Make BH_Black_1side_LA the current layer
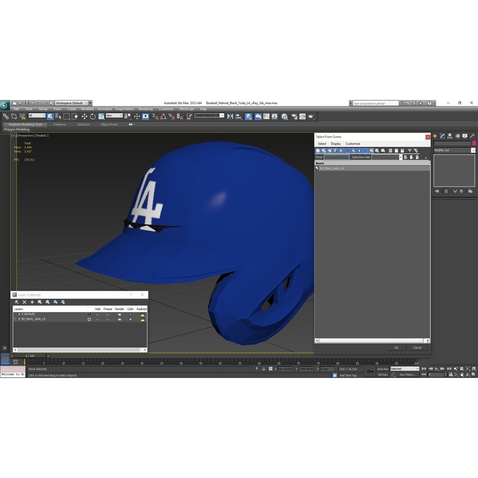Image resolution: width=478 pixels, height=478 pixels. [89, 319]
